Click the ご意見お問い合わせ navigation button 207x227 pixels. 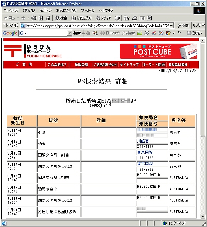pos(105,65)
